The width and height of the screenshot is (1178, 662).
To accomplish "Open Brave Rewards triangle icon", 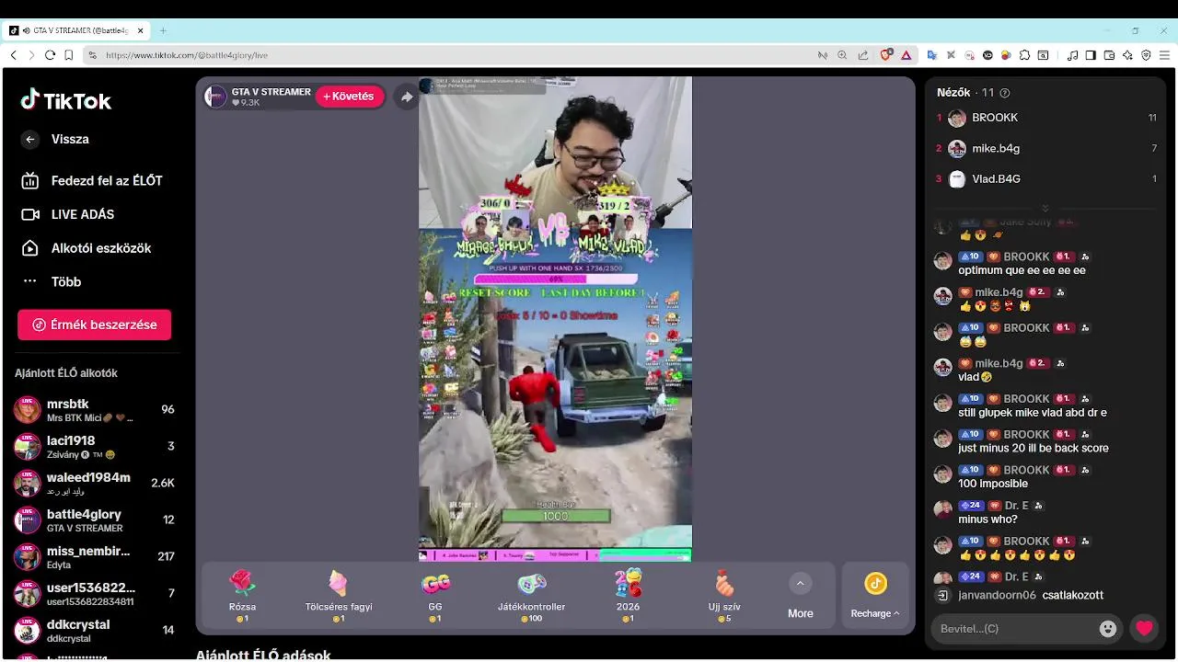I will (906, 55).
